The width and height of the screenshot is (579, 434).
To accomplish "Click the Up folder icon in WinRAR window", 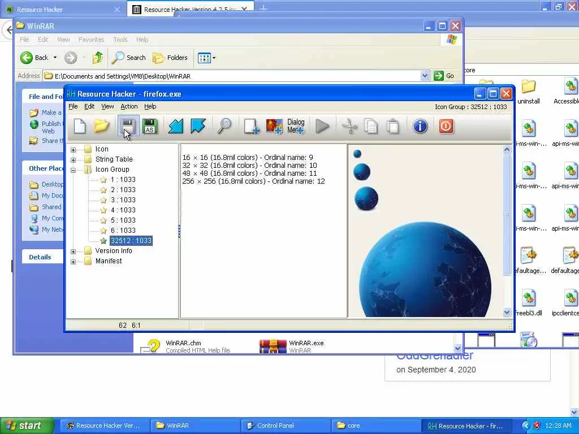I will click(x=97, y=58).
